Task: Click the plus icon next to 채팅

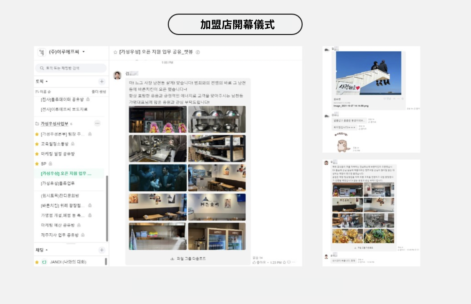Action: pos(102,250)
